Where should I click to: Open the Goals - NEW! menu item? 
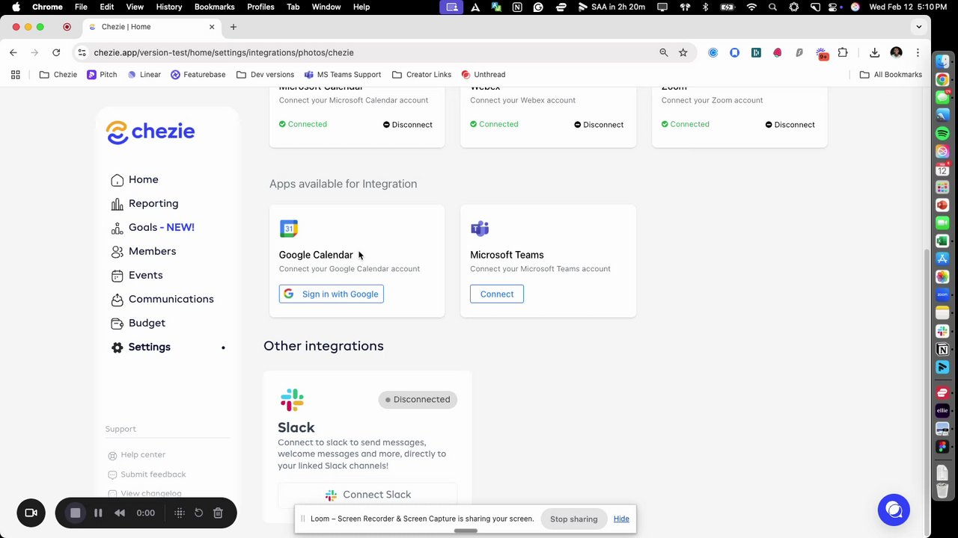pyautogui.click(x=161, y=228)
